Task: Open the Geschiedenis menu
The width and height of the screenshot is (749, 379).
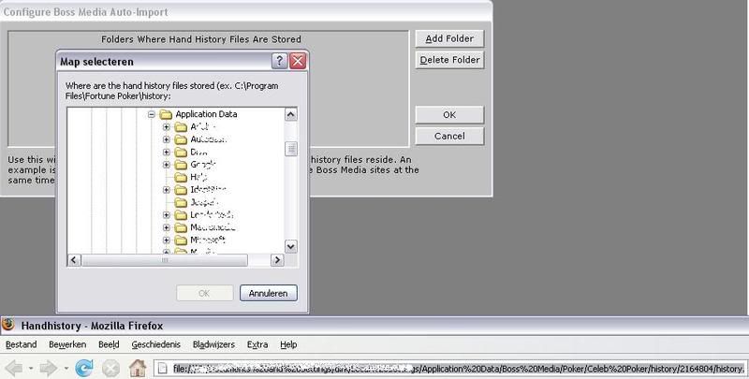Action: pos(156,344)
